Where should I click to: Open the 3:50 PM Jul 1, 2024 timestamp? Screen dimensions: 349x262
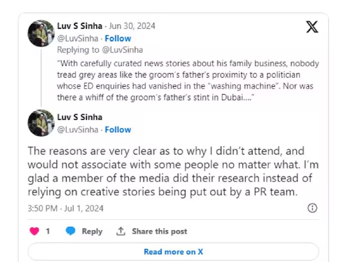(x=65, y=208)
